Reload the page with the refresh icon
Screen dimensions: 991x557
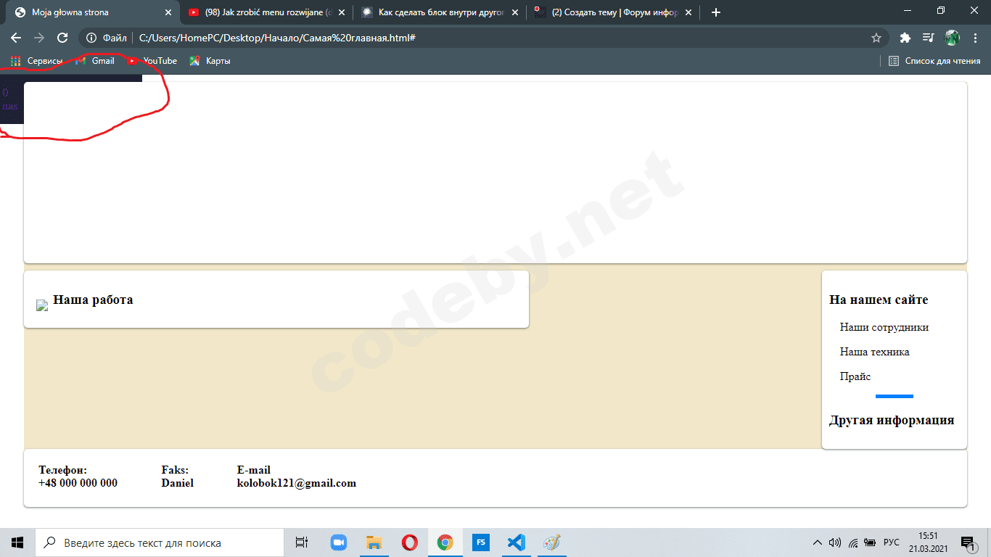[62, 38]
